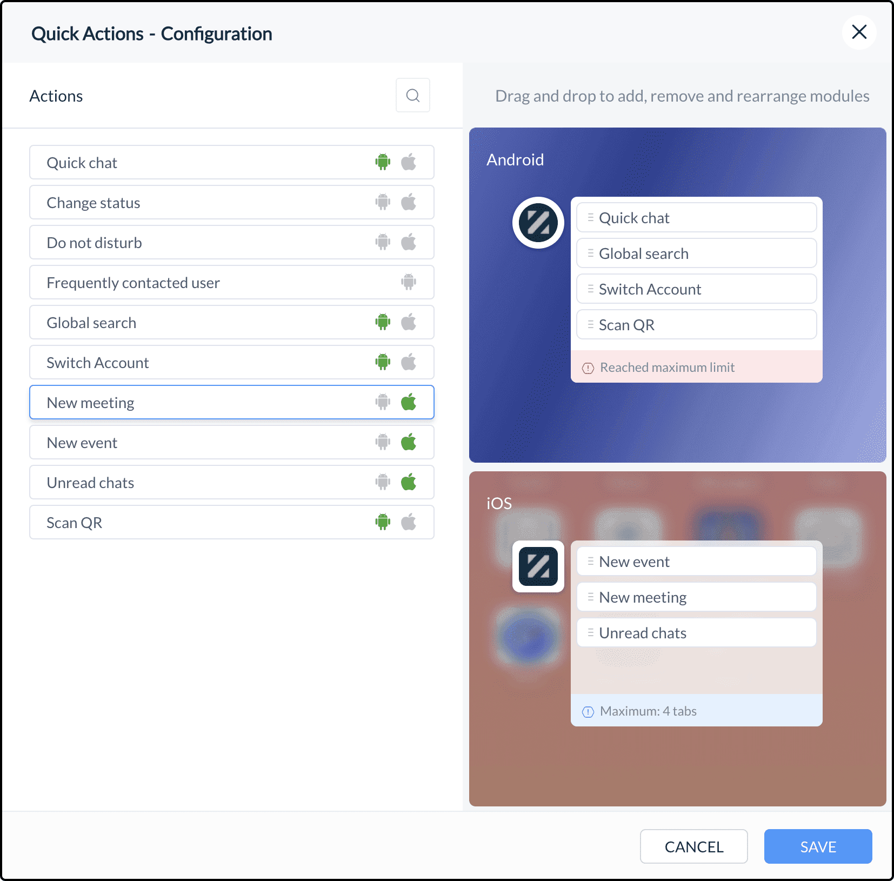Close the Quick Actions configuration dialog
The height and width of the screenshot is (881, 894).
(x=859, y=32)
